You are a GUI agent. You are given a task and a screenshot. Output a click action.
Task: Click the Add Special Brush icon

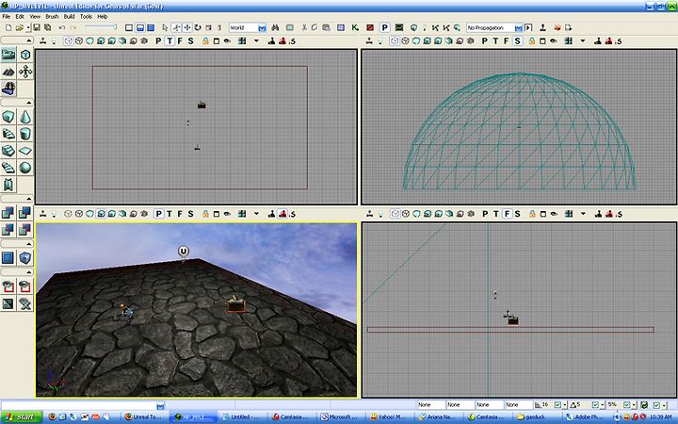[8, 258]
